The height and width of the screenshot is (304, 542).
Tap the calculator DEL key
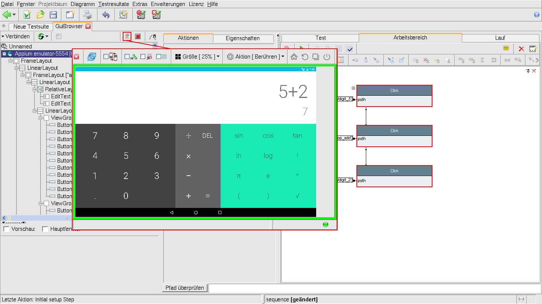coord(207,136)
